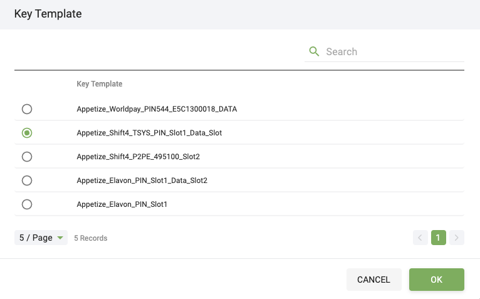Go to previous page arrow
Viewport: 480px width, 299px height.
point(420,238)
